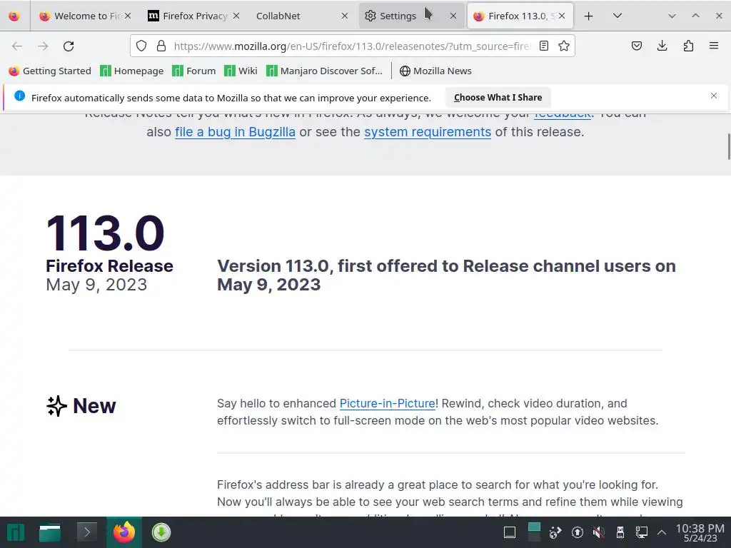Maximize window with the up chevron

point(695,16)
